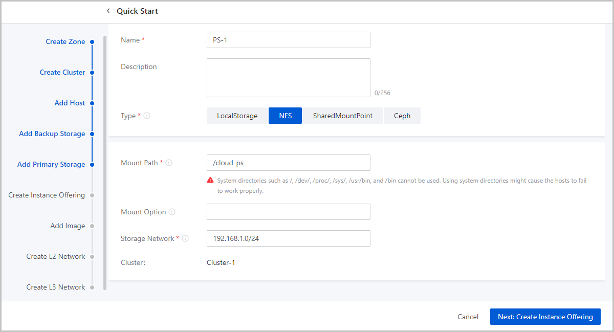The height and width of the screenshot is (332, 614).
Task: Go to Create Cluster step
Action: pos(62,73)
